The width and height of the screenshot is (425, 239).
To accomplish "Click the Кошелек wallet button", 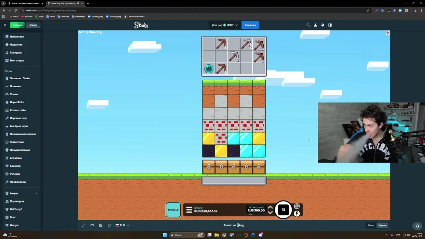I will [250, 25].
